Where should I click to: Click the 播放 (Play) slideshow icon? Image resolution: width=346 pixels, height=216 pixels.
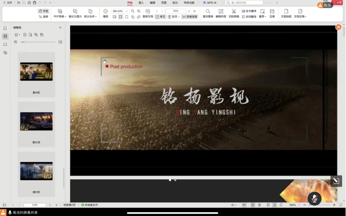[105, 11]
